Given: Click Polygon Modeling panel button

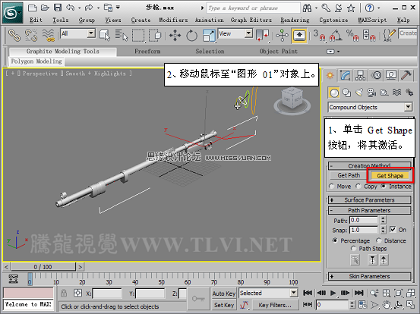Looking at the screenshot, I should 36,61.
